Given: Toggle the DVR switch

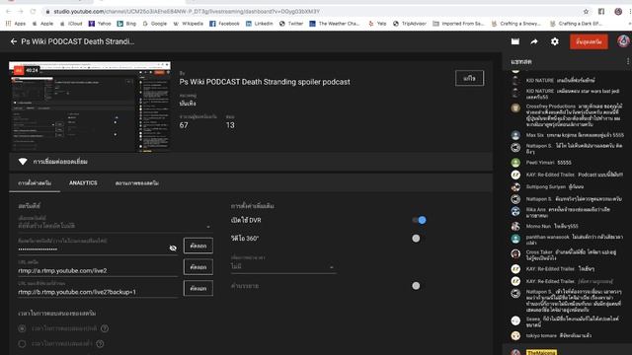Looking at the screenshot, I should (x=419, y=220).
